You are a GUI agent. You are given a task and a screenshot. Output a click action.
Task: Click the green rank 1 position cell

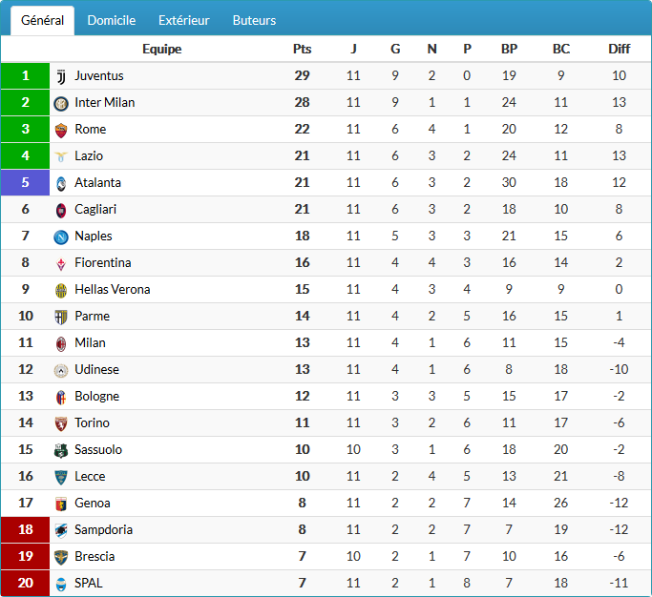coord(26,76)
